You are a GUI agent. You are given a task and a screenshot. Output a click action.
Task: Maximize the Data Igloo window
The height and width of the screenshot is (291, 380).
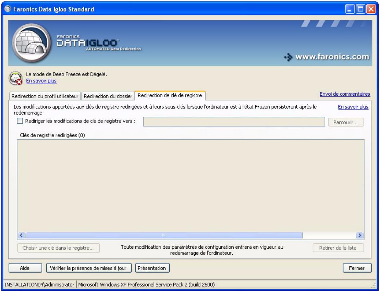360,9
